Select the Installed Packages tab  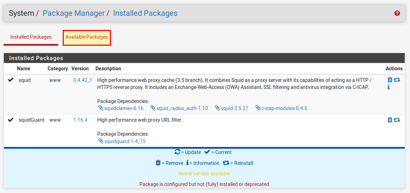click(31, 37)
